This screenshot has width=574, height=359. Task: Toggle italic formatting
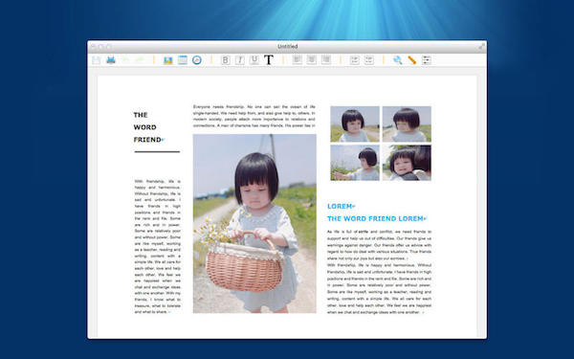[x=240, y=60]
